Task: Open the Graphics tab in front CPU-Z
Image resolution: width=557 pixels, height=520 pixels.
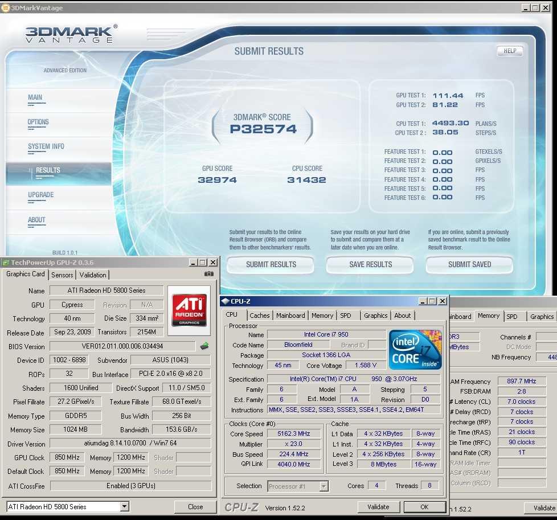Action: click(375, 316)
